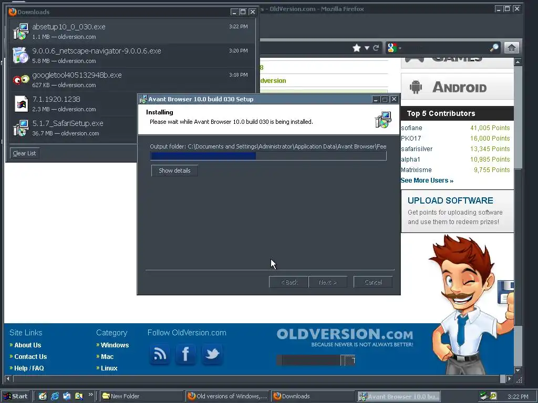
Task: Open the Google search engine selector icon
Action: coord(392,48)
